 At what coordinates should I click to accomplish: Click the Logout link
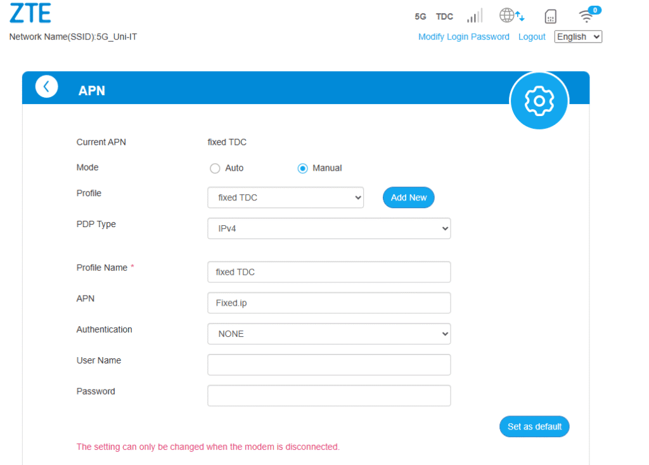point(532,37)
